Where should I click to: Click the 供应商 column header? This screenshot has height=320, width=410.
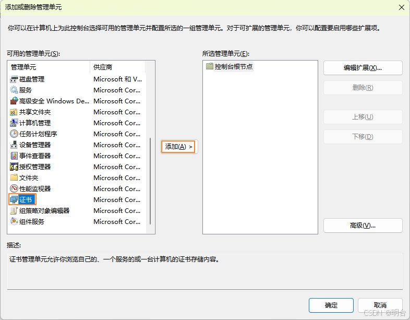[117, 67]
